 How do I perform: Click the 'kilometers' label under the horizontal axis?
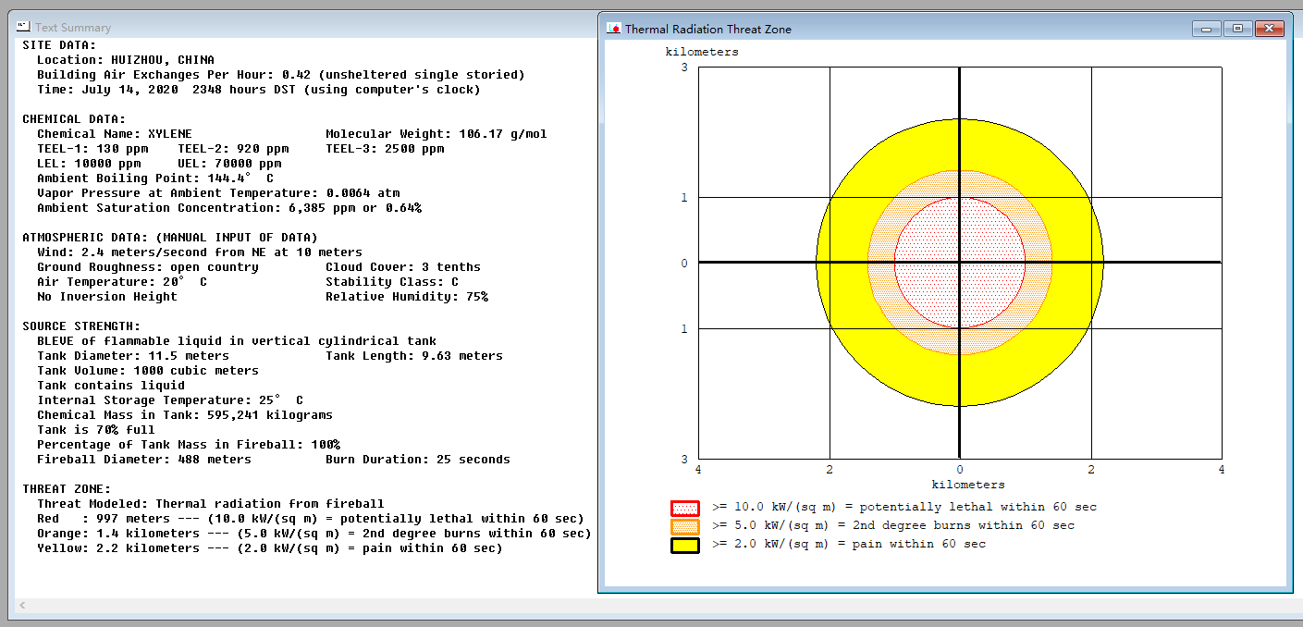point(968,485)
